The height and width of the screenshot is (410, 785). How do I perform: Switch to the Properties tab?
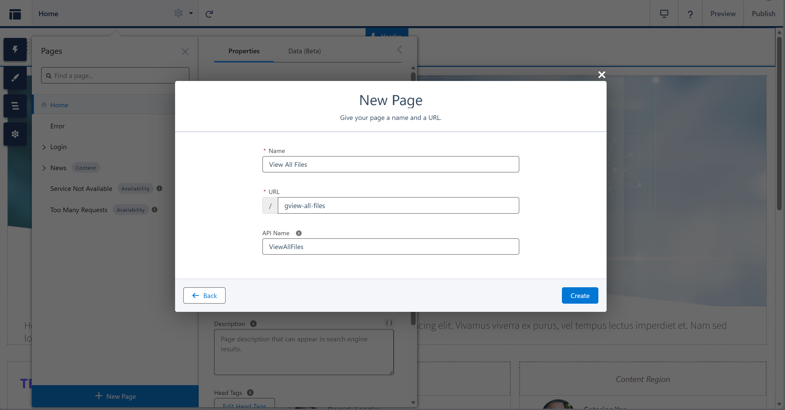coord(244,51)
